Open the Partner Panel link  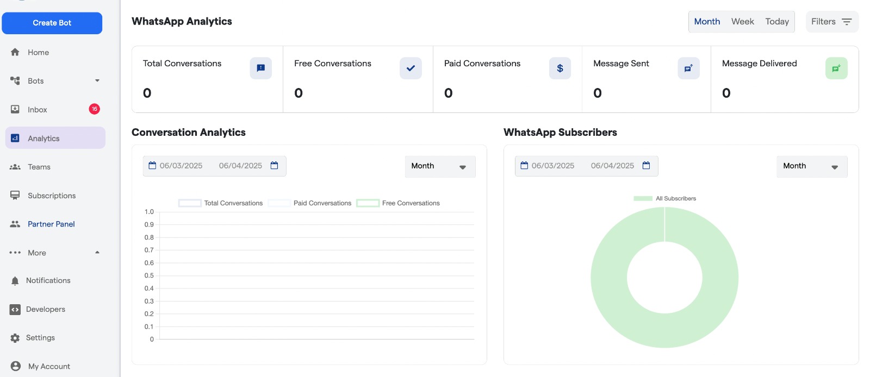tap(52, 224)
